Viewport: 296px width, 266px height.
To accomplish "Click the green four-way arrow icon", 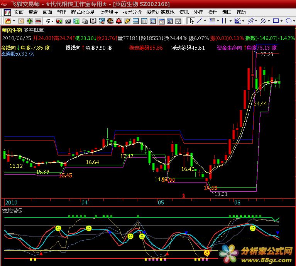I will [x=30, y=21].
